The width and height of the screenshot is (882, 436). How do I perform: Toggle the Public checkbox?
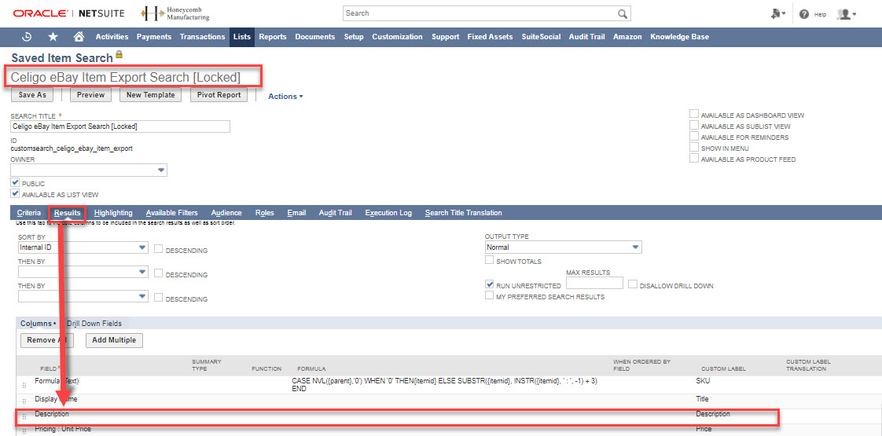click(15, 183)
